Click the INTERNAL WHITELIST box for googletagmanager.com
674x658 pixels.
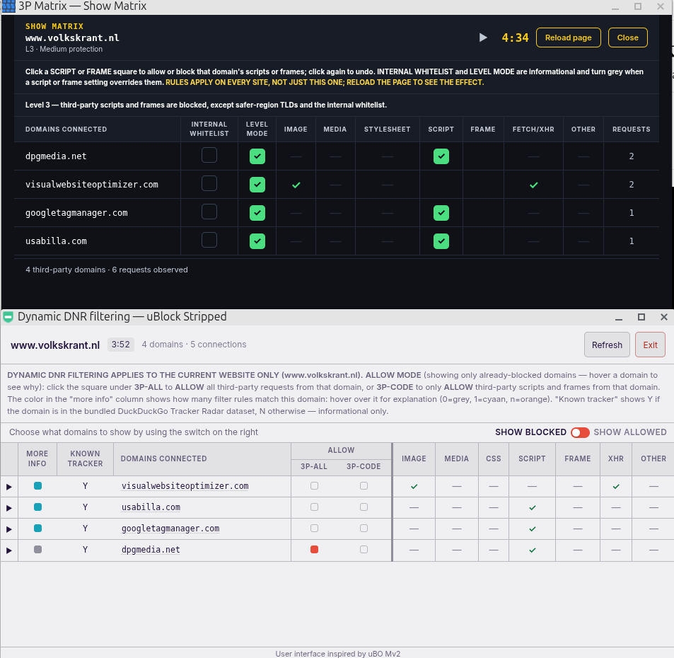pos(209,212)
